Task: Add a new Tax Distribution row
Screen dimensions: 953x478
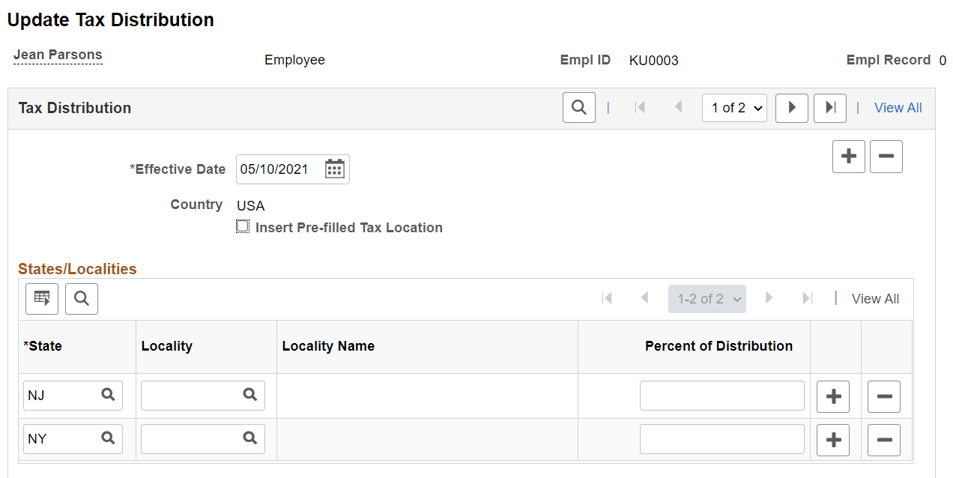Action: (x=849, y=157)
